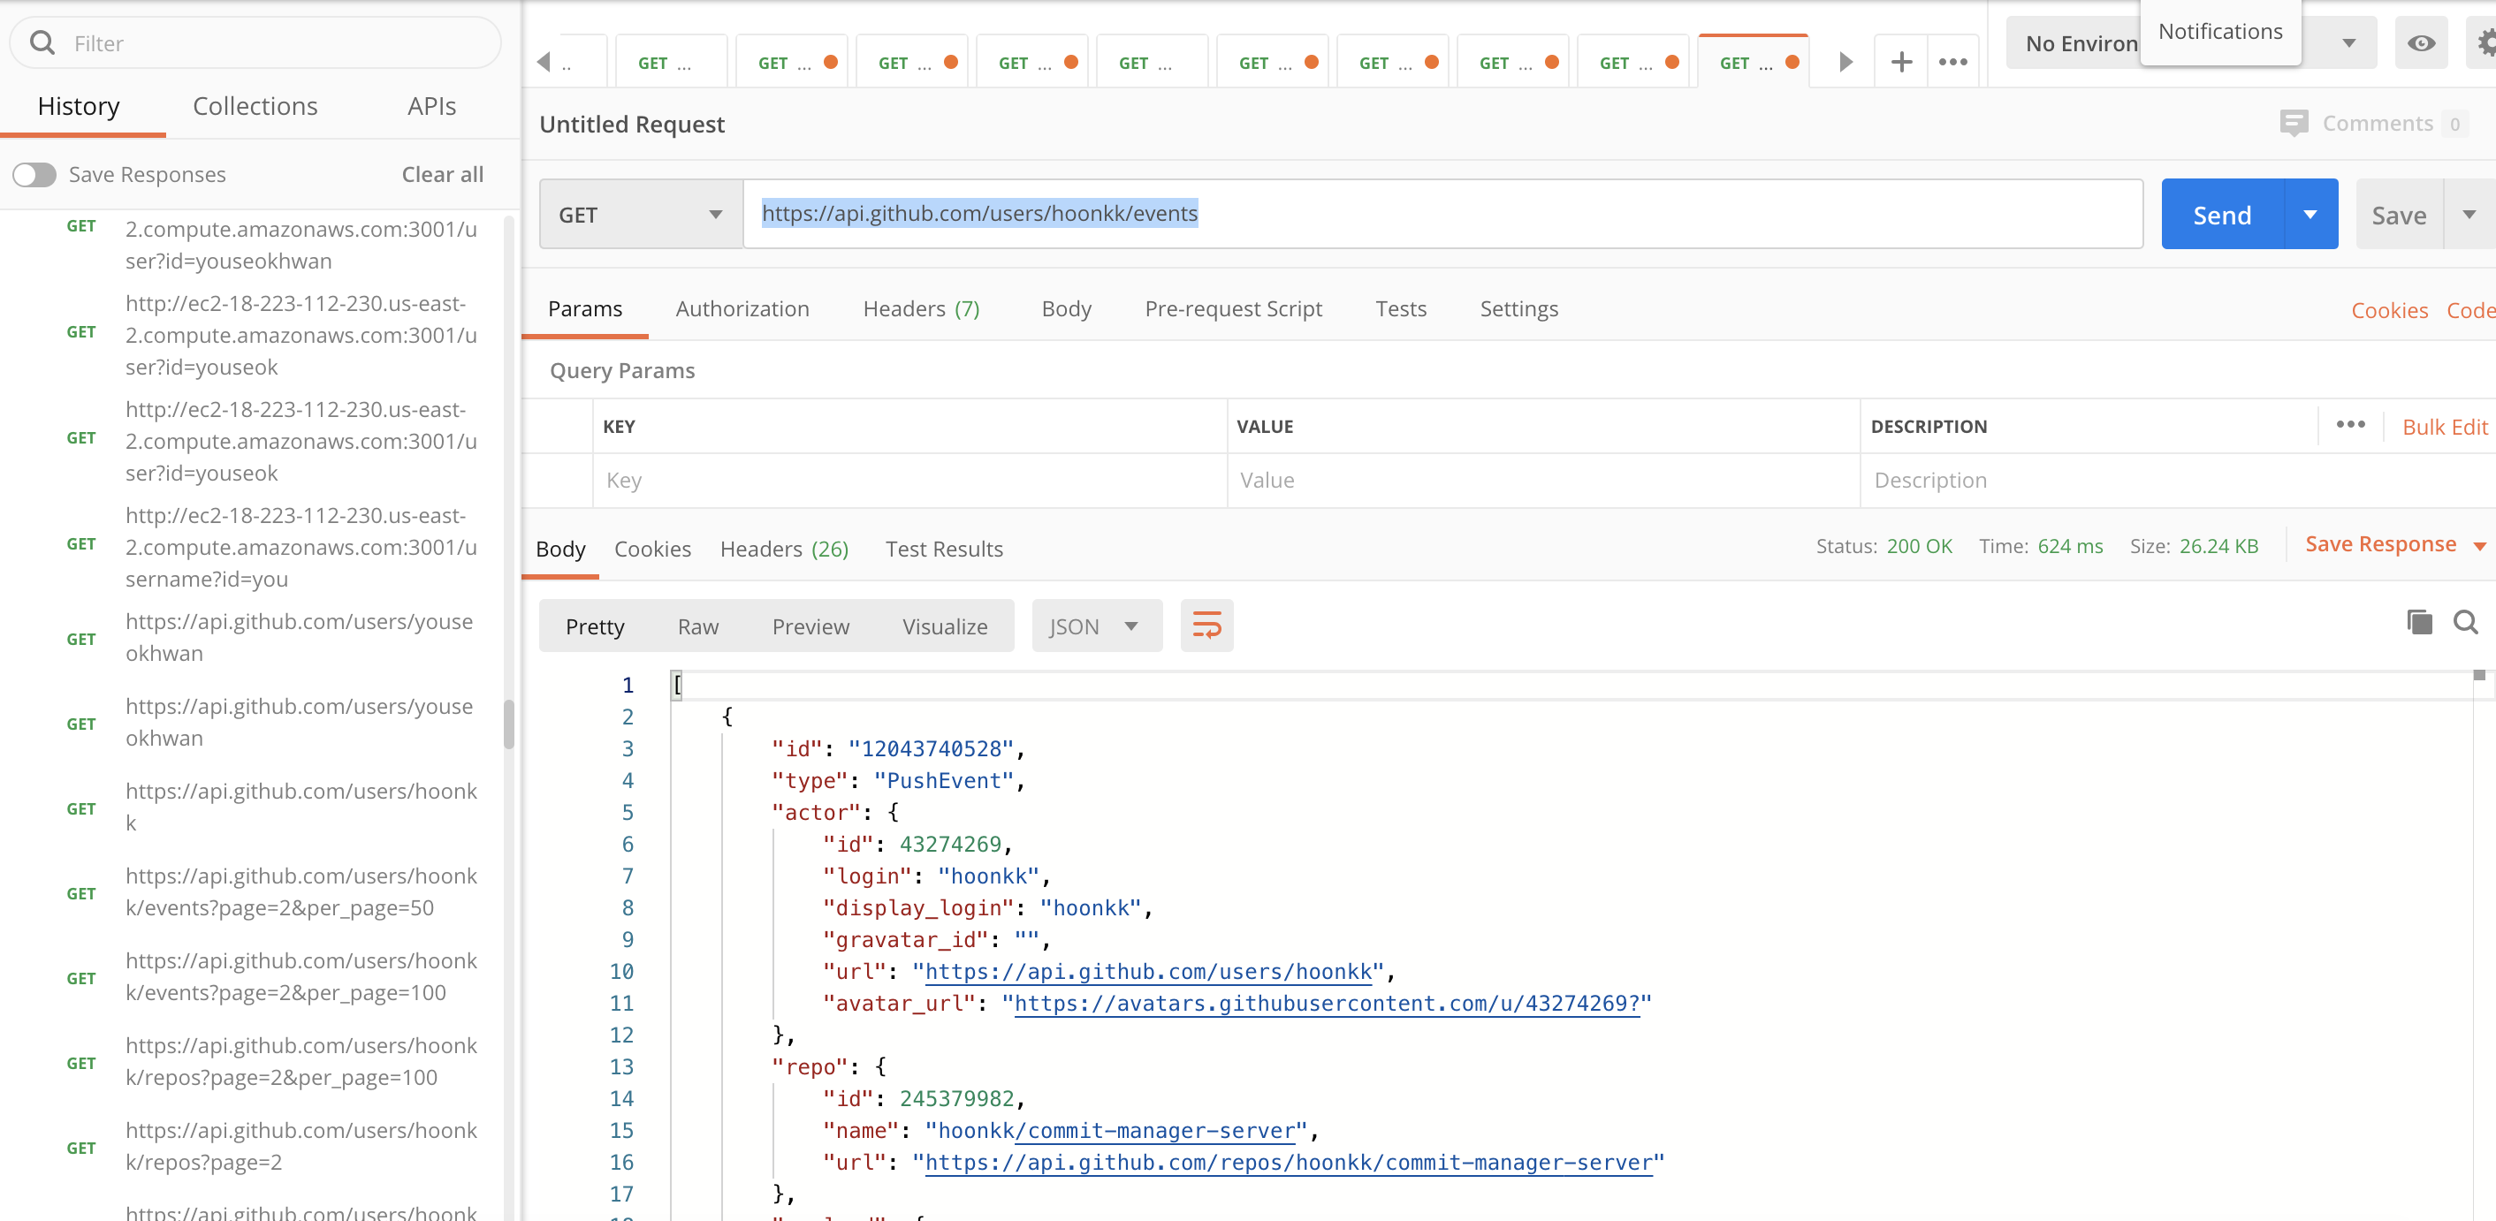This screenshot has height=1221, width=2496.
Task: Copy response body with the copy icon
Action: pyautogui.click(x=2418, y=622)
